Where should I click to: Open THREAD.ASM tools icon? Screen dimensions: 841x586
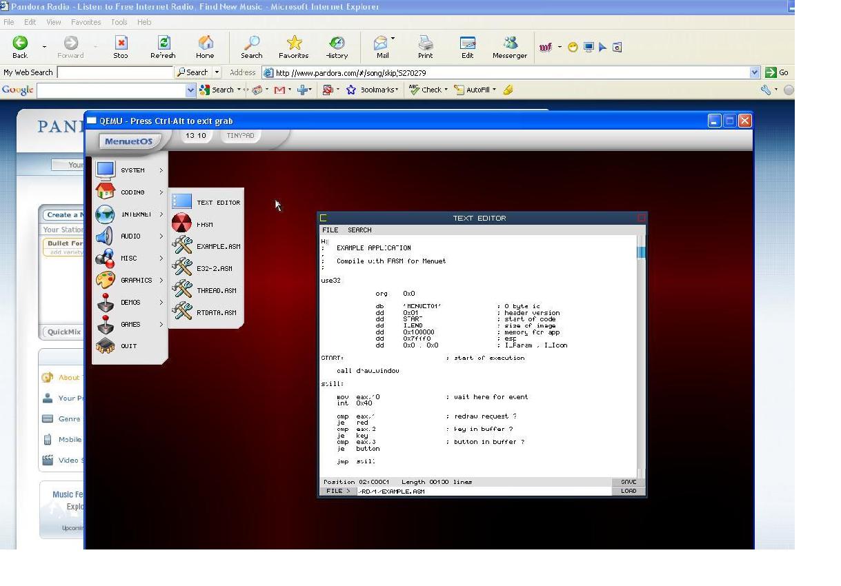tap(182, 290)
